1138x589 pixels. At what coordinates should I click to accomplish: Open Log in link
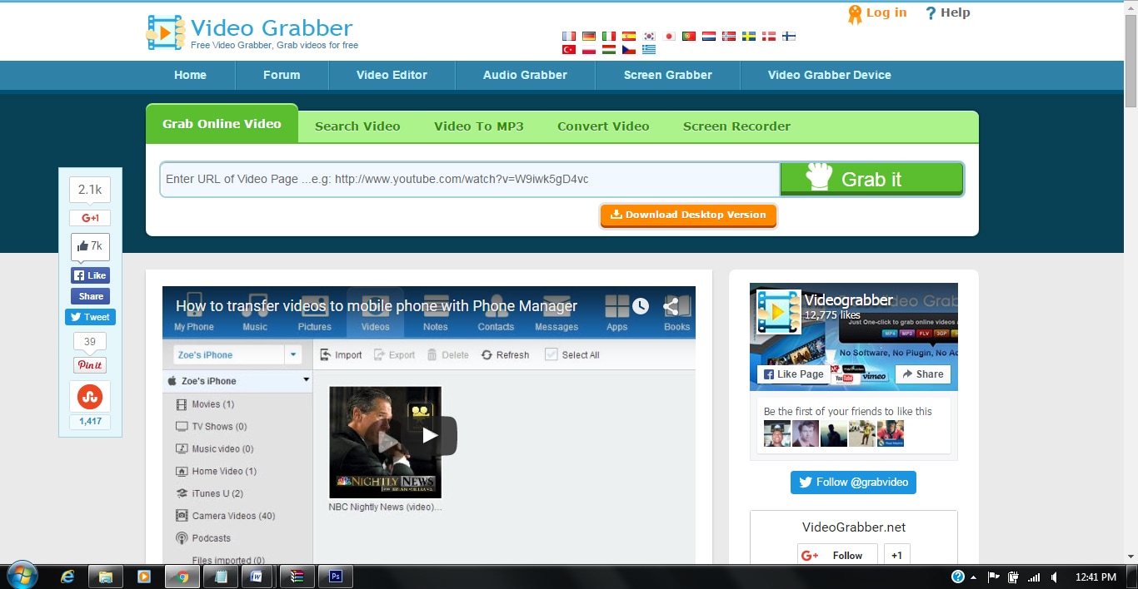click(x=886, y=12)
